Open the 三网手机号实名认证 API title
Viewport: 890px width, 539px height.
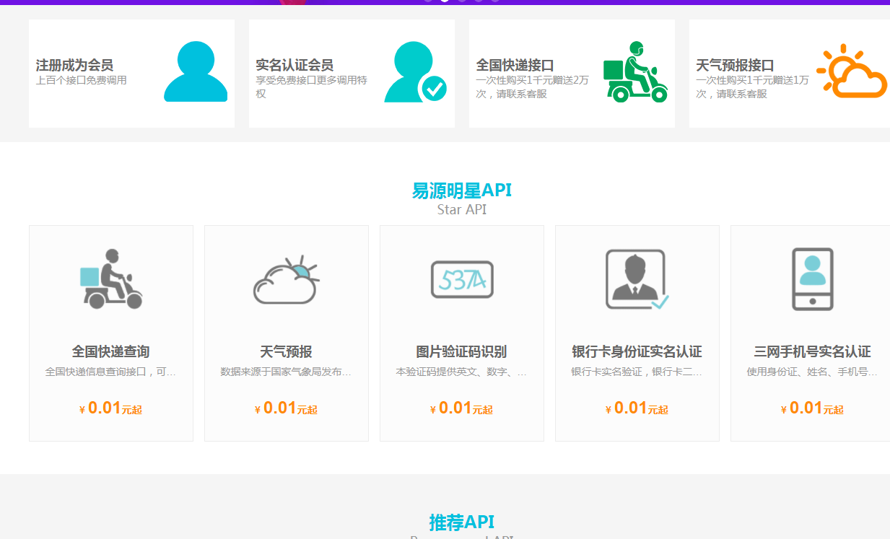click(813, 352)
